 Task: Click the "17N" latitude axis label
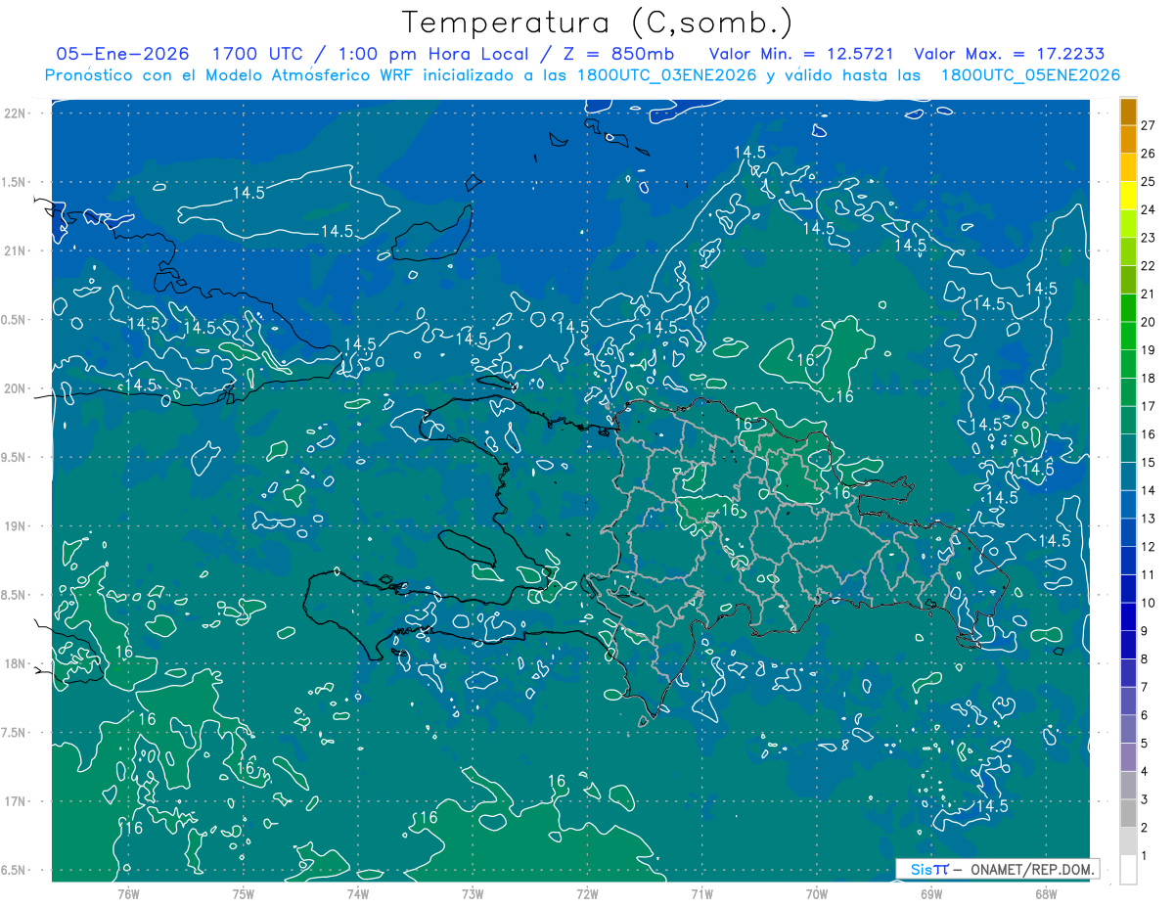tap(17, 801)
